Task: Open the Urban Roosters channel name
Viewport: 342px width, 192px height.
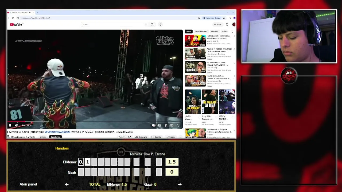Action: point(18,137)
